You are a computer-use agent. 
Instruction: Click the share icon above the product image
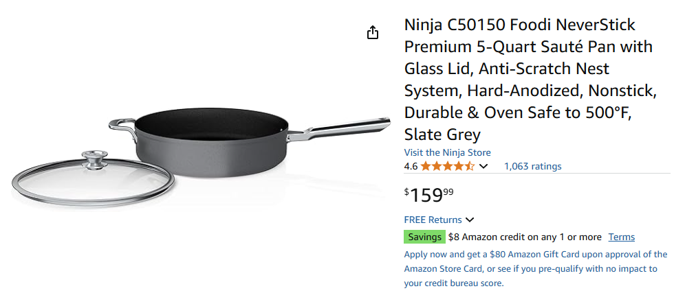(373, 33)
